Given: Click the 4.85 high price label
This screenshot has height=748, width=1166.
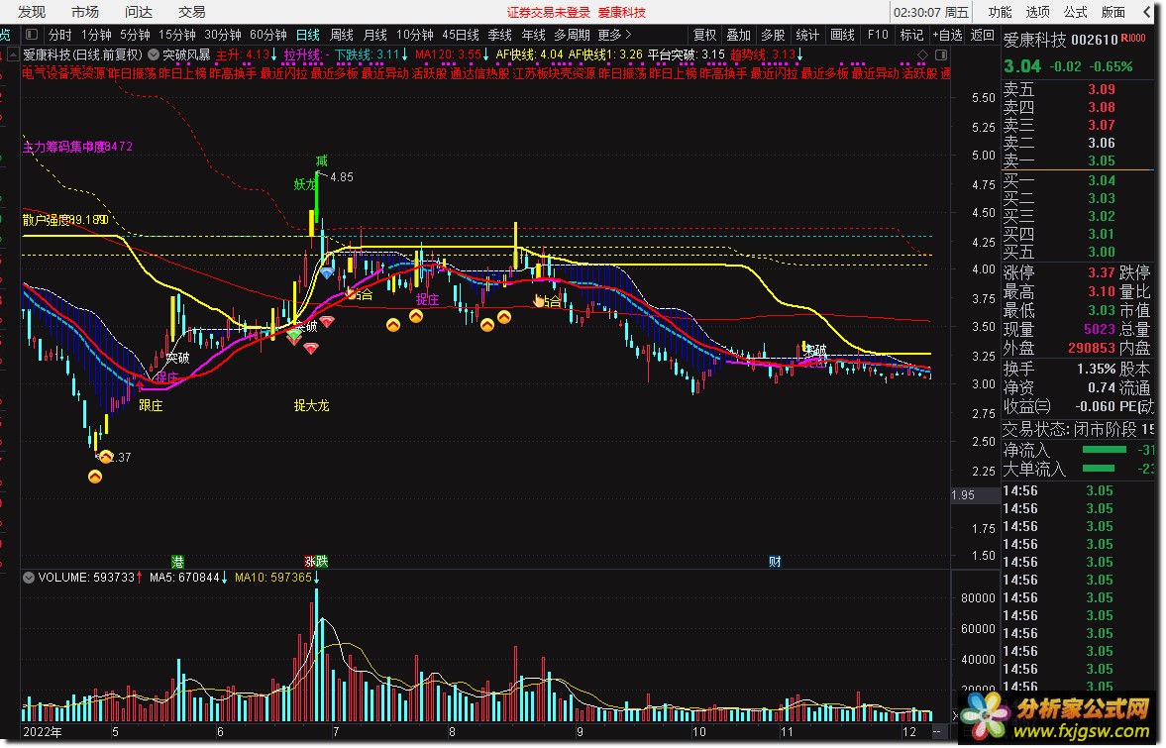Looking at the screenshot, I should pos(342,177).
